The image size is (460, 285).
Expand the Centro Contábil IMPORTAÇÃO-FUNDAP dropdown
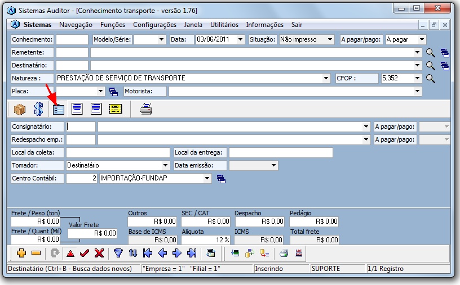pyautogui.click(x=207, y=179)
